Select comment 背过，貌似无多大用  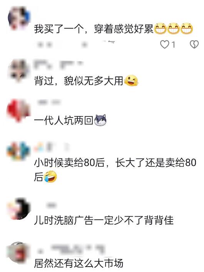[86, 81]
